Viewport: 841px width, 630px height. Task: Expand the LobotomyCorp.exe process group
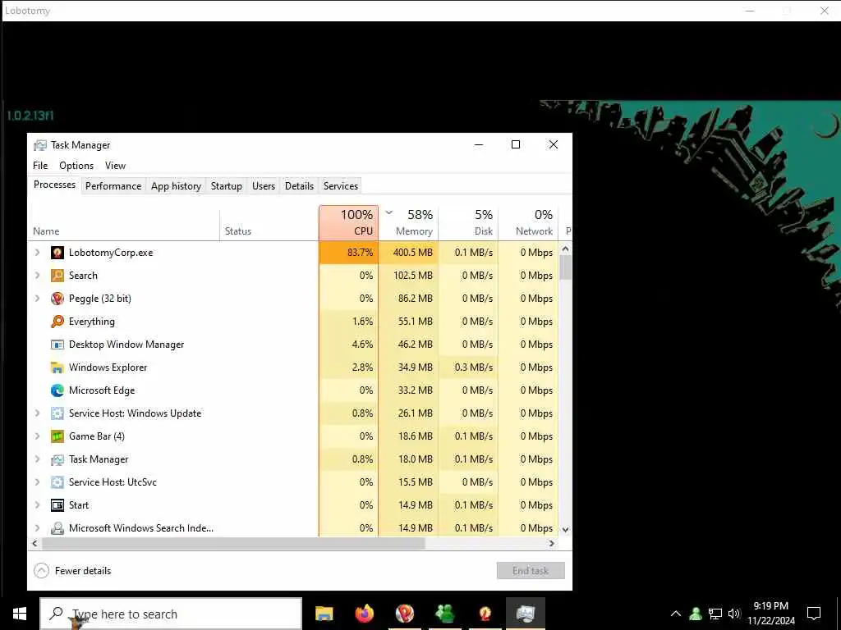coord(37,253)
